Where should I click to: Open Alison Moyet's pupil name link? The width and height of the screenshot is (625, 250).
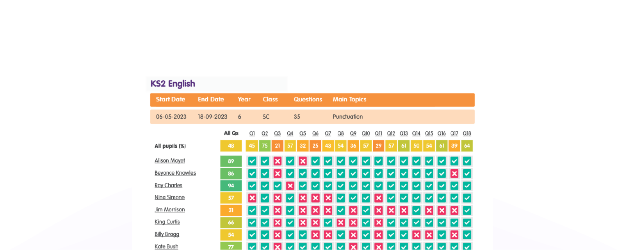pos(169,161)
